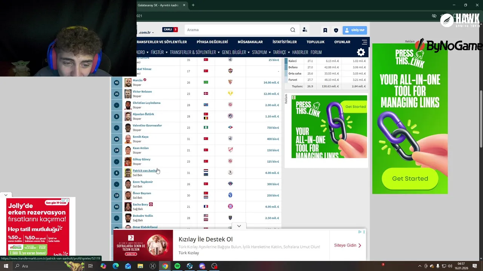483x271 pixels.
Task: Click the shield icon in the header
Action: click(x=336, y=30)
